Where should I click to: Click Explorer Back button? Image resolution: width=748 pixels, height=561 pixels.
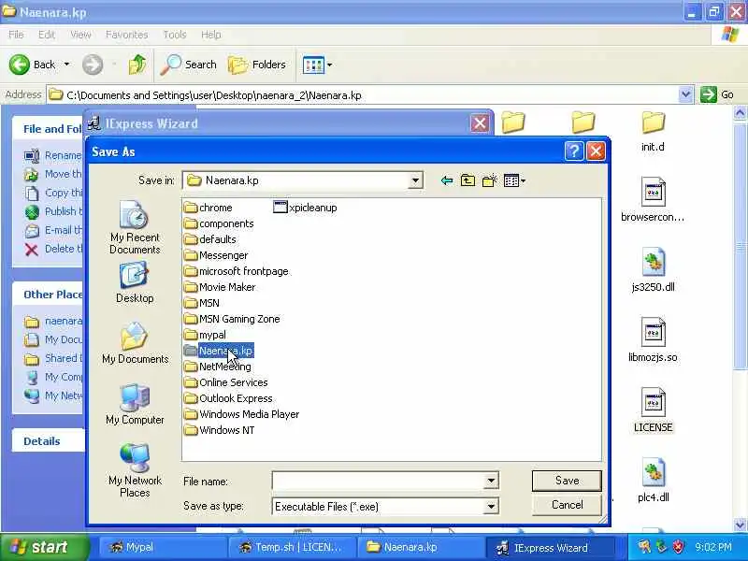pos(33,65)
